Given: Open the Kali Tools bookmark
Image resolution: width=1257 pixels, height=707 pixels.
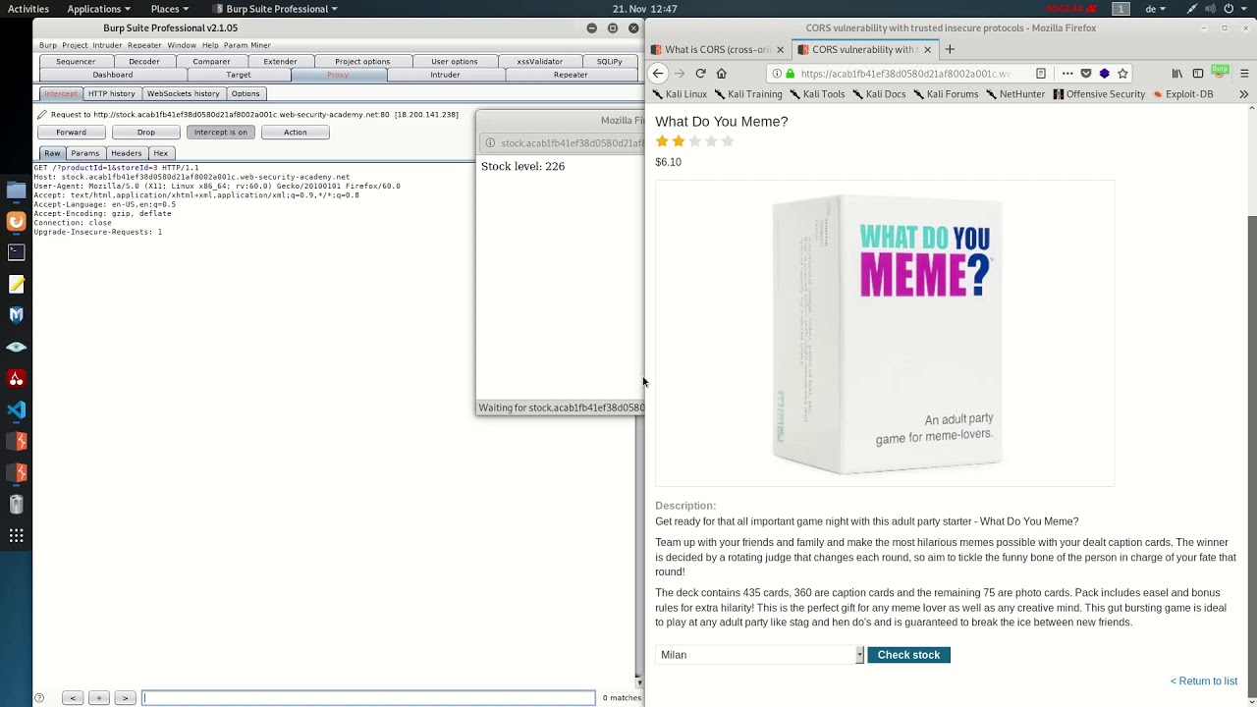Looking at the screenshot, I should coord(818,94).
